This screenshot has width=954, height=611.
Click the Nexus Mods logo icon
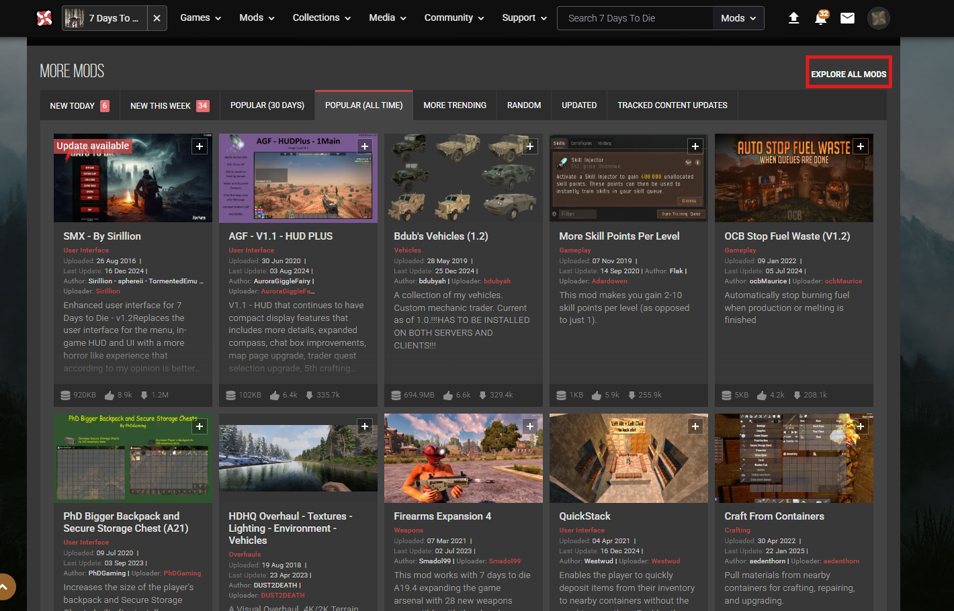[44, 18]
